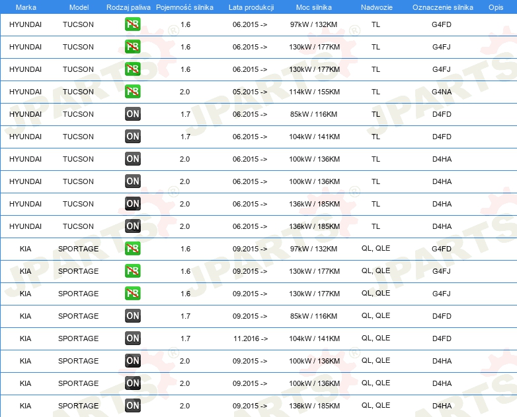This screenshot has height=417, width=517.
Task: Click the ON icon in Sportage 11.2016 row
Action: 132,338
